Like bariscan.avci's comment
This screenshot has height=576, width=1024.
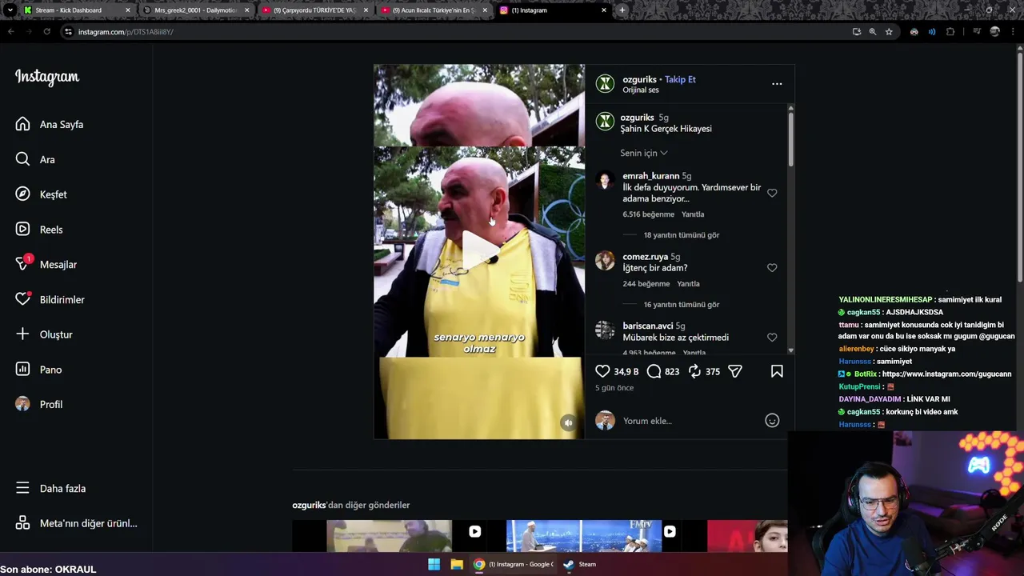772,338
